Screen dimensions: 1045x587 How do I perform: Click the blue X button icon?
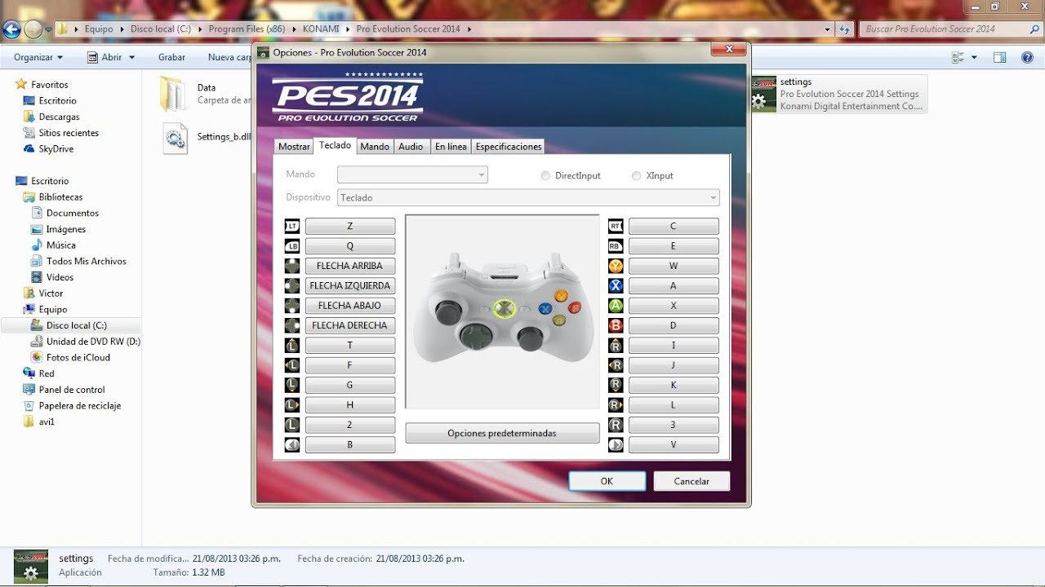point(616,285)
